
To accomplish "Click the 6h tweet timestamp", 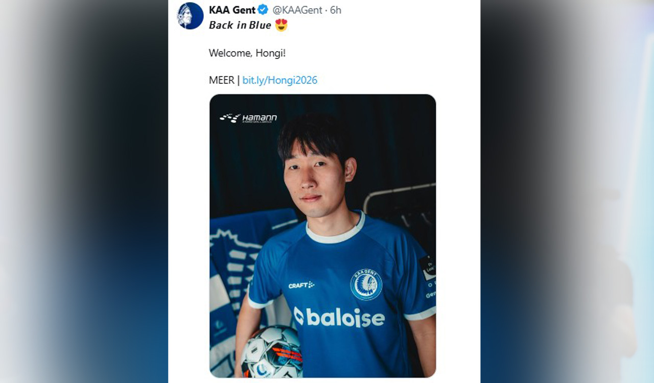I will 336,10.
